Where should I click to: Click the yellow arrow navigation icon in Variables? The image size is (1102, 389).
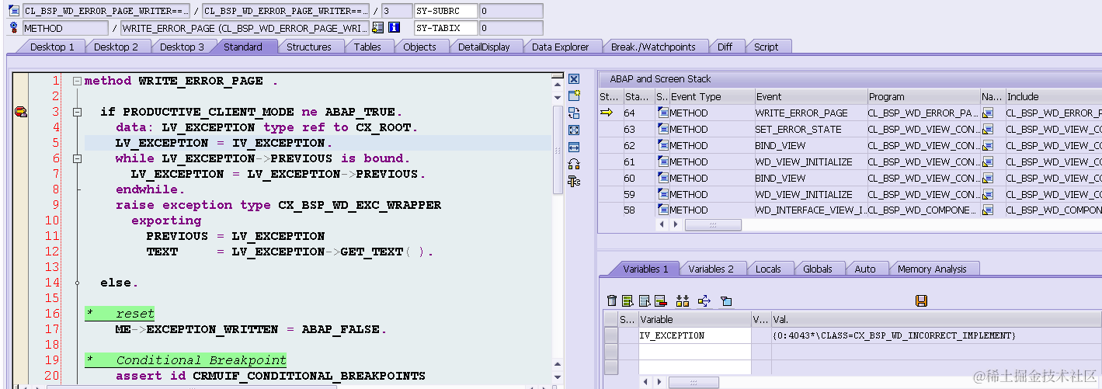(704, 300)
